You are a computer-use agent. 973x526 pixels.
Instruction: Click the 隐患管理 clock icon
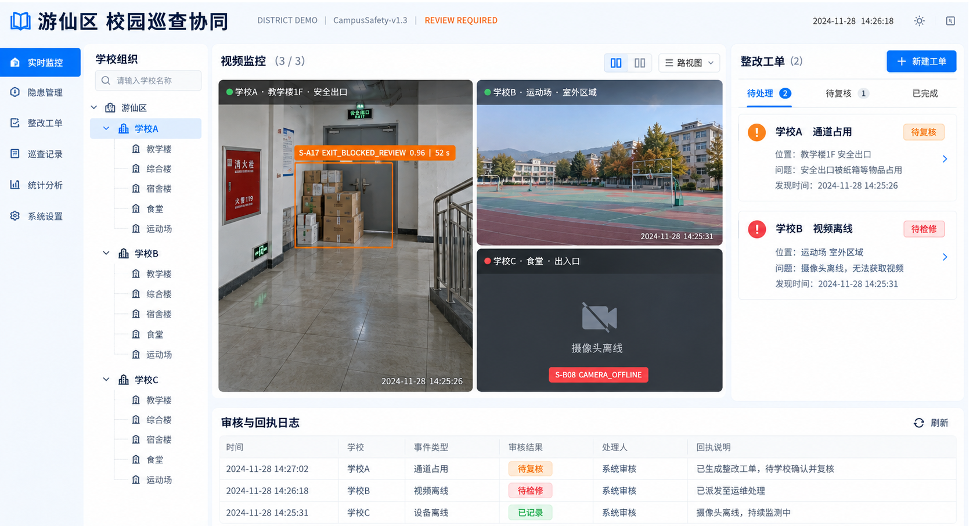(x=15, y=92)
